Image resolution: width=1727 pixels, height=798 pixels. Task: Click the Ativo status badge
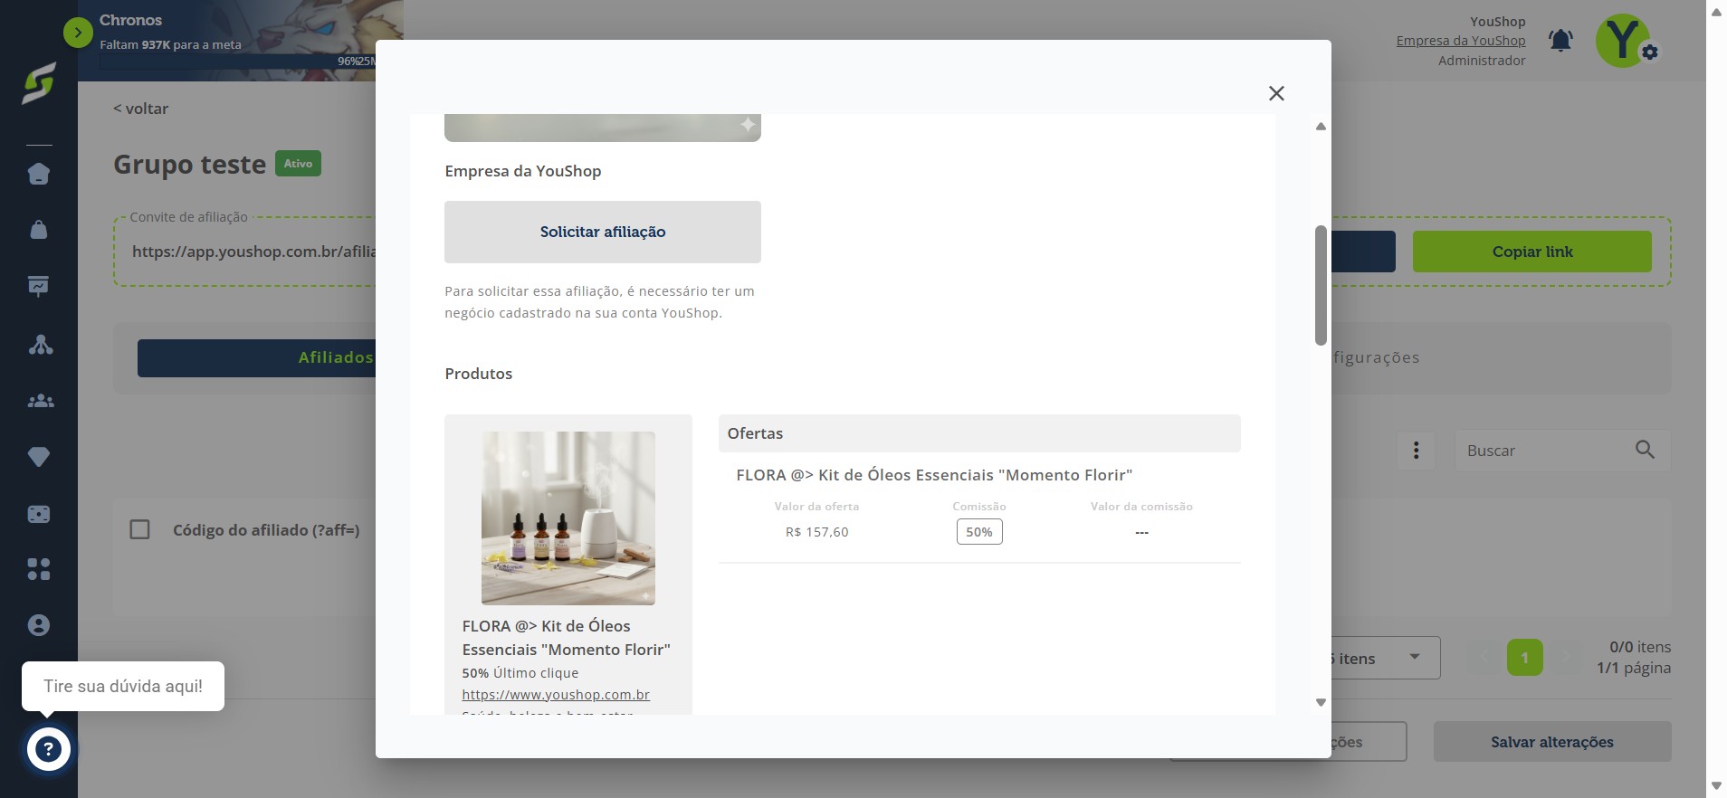point(298,164)
